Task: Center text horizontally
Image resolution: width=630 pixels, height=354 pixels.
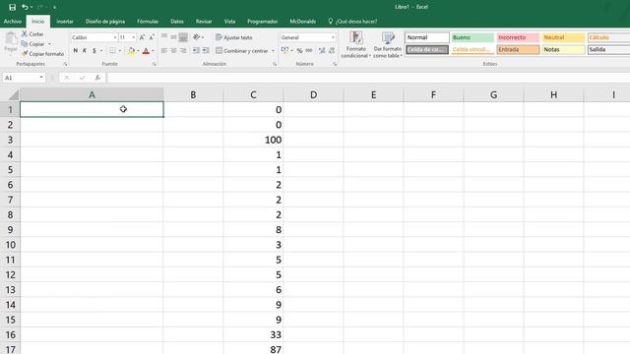Action: (x=173, y=50)
